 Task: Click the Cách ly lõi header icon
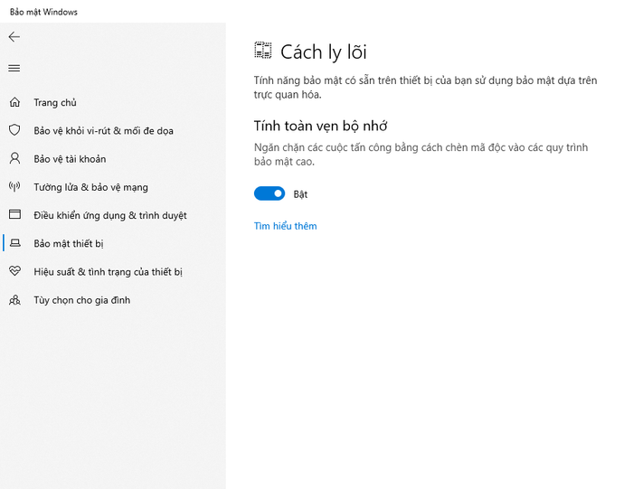pos(263,51)
